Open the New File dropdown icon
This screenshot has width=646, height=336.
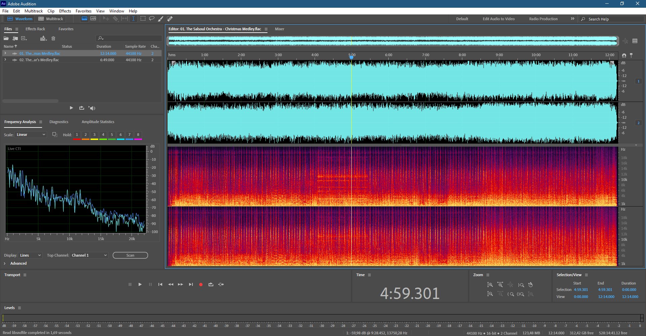(x=24, y=38)
